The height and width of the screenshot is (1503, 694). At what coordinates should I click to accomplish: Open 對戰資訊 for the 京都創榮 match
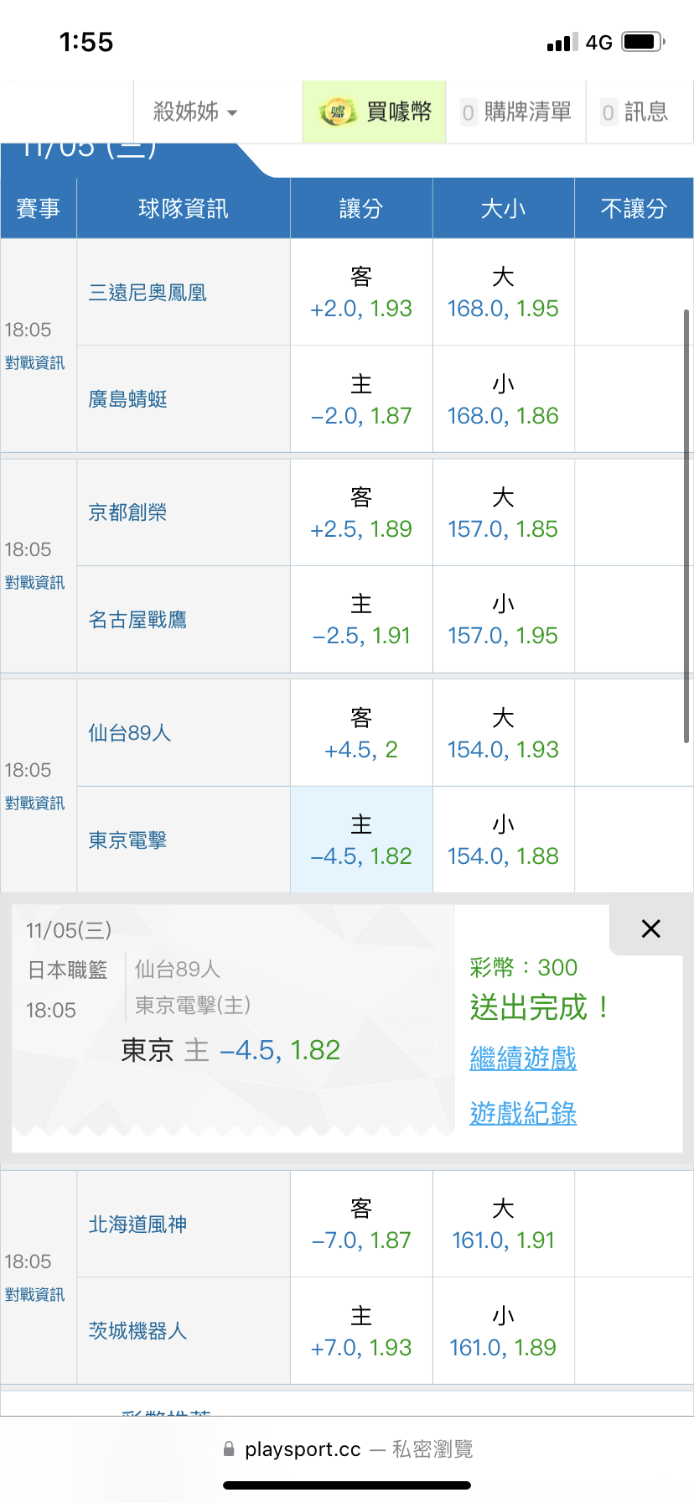pyautogui.click(x=34, y=583)
